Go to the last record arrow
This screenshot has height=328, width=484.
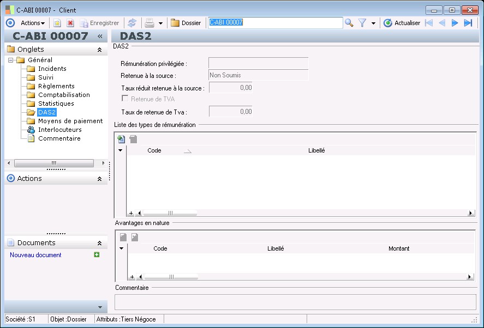click(468, 23)
